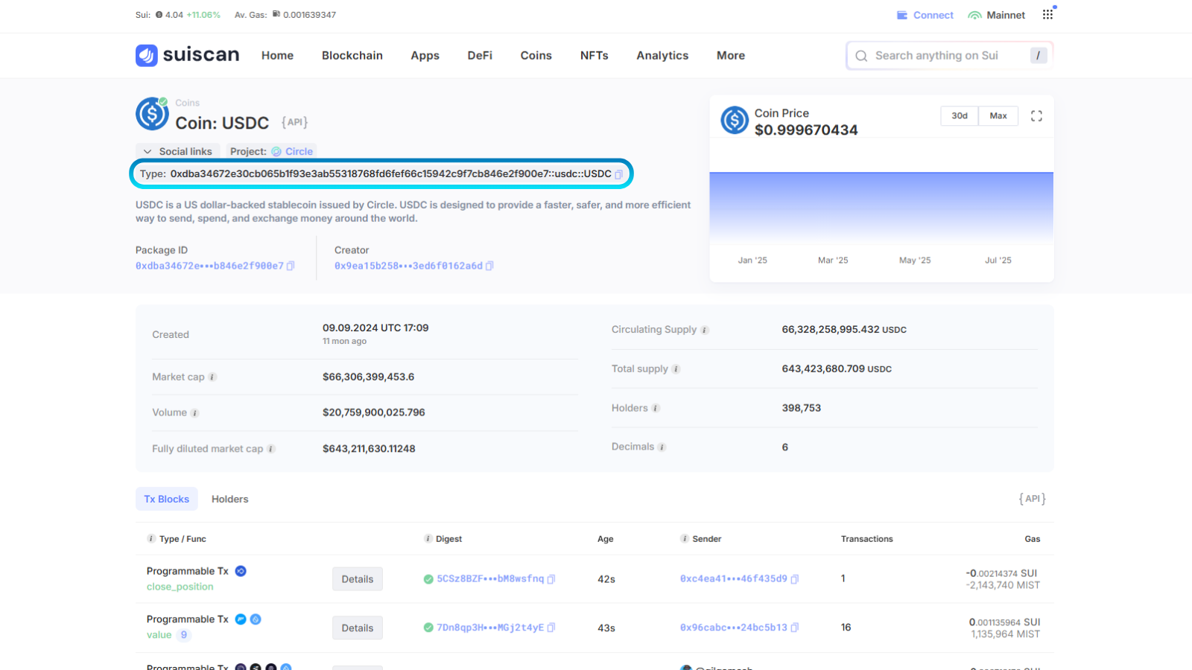
Task: Open Creator 0x9ea15b258...3ed6f0162a6d
Action: [408, 266]
